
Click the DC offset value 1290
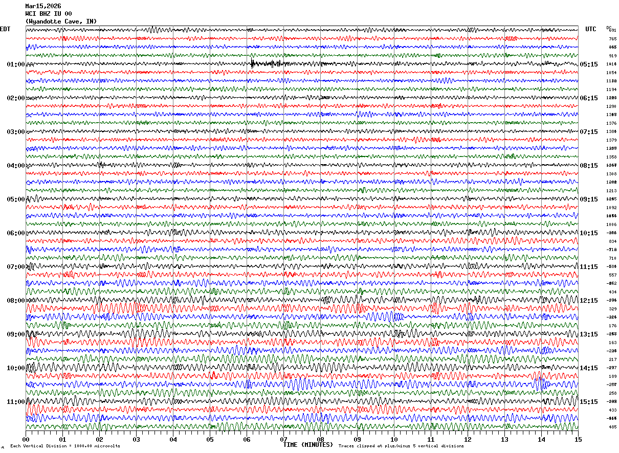point(611,106)
